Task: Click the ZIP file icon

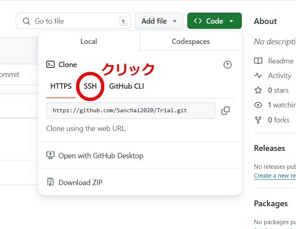Action: pyautogui.click(x=50, y=182)
